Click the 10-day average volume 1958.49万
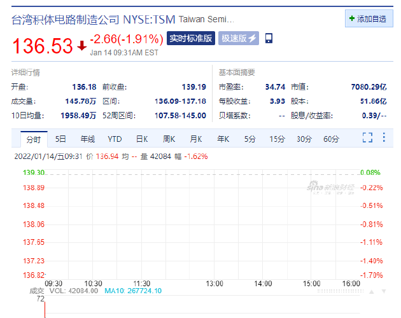 [x=78, y=116]
